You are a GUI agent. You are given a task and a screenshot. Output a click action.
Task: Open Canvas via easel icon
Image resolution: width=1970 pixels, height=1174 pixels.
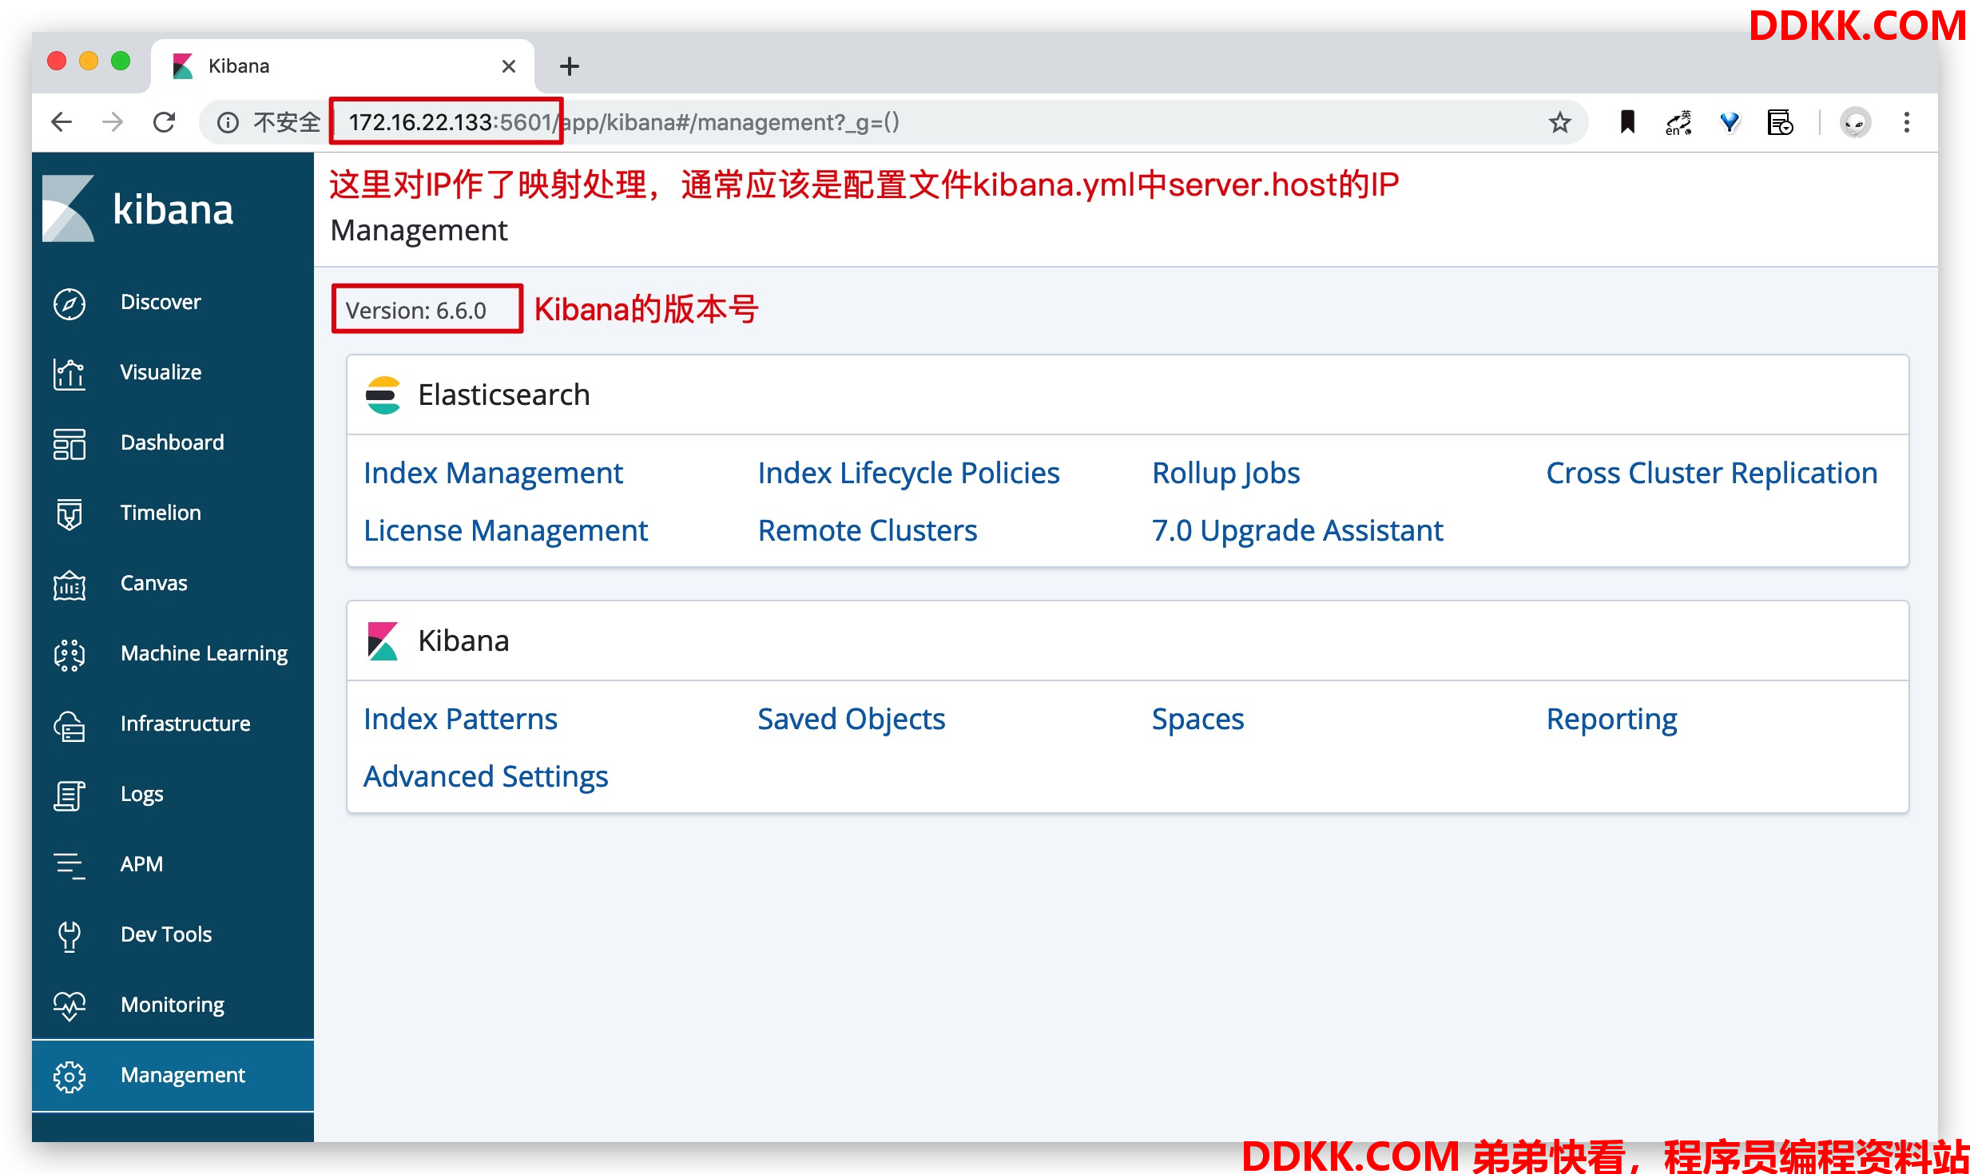(70, 585)
